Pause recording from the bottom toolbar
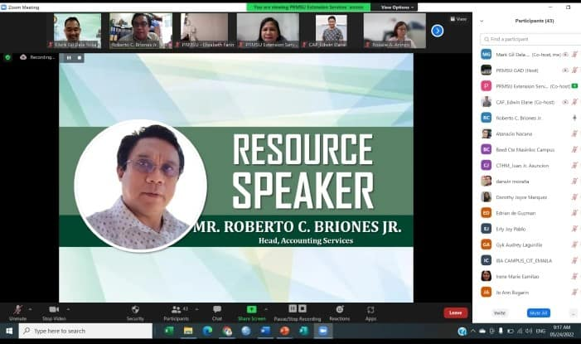The width and height of the screenshot is (581, 344). (293, 309)
